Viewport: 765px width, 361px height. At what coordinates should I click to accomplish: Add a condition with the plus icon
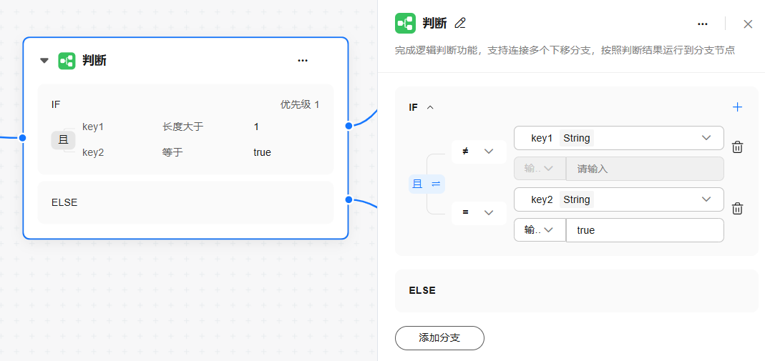click(x=738, y=107)
